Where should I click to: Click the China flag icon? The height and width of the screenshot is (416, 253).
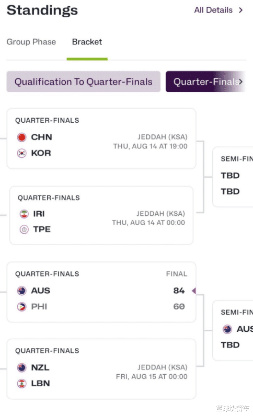click(22, 137)
